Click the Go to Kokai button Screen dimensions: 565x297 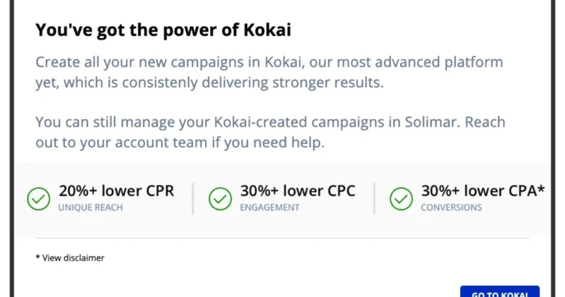[500, 292]
